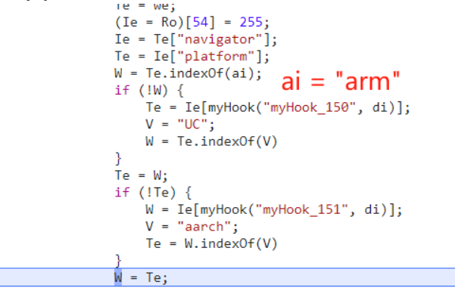Click the line Te = W;
Screen dimensions: 455x291
[142, 175]
